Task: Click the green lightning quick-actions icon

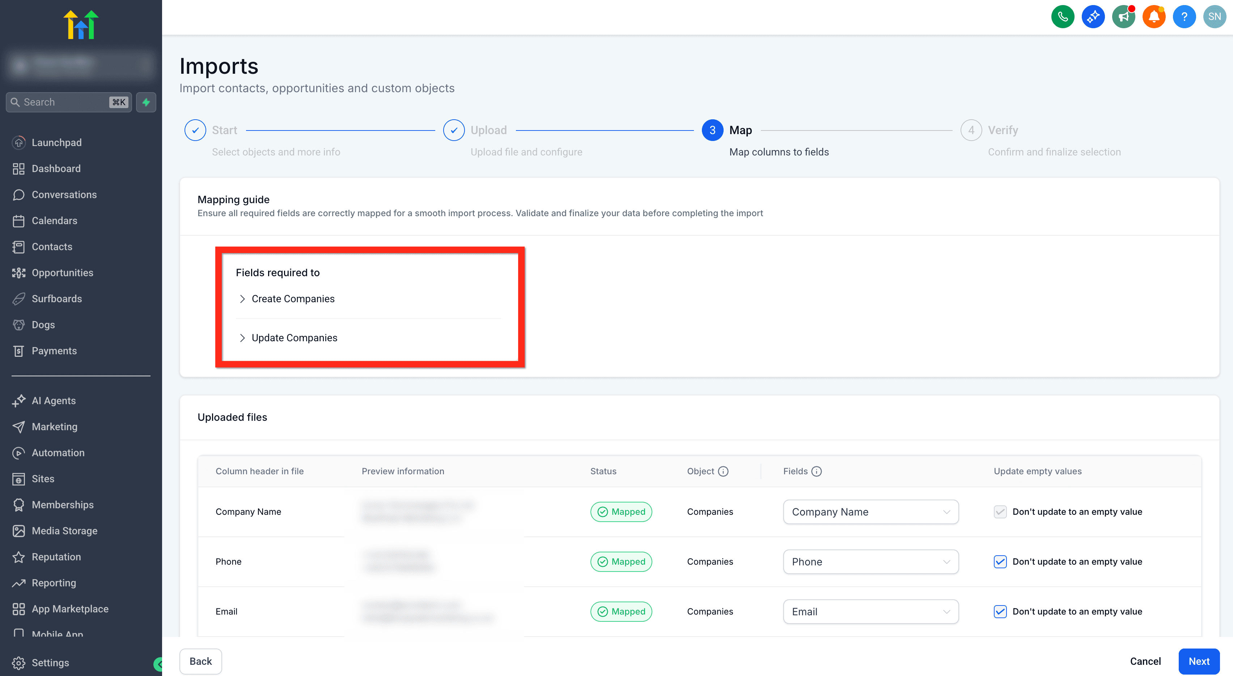Action: [x=146, y=102]
